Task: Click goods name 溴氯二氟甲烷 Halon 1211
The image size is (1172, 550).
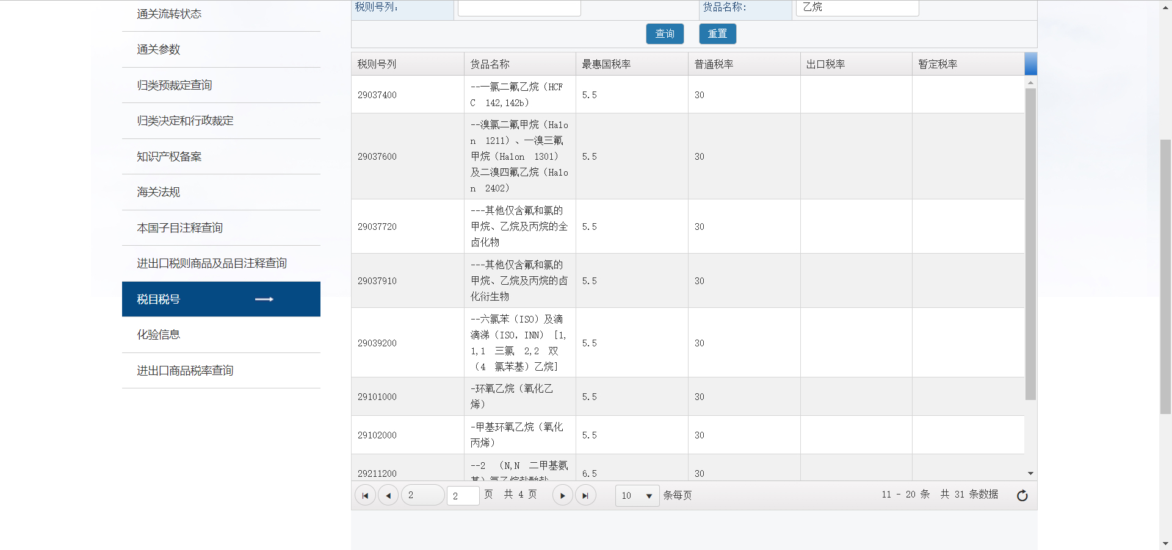Action: tap(519, 157)
